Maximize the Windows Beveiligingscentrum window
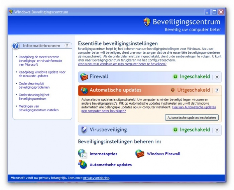The height and width of the screenshot is (190, 234). [214, 12]
